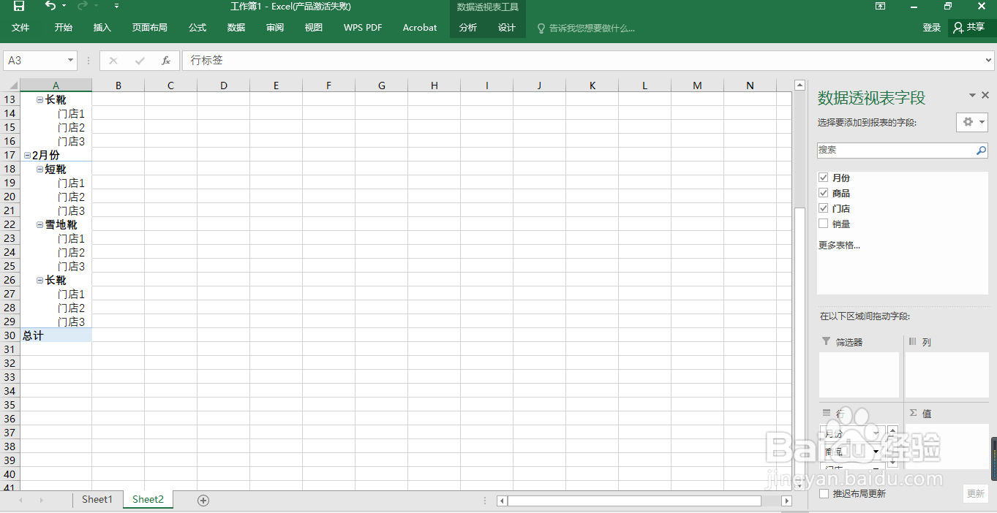Viewport: 997px width, 513px height.
Task: Click the Name Box showing A3
Action: 34,61
